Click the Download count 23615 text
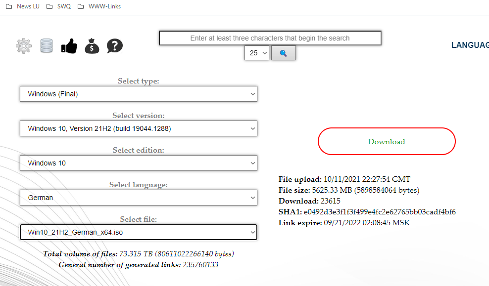 tap(330, 201)
